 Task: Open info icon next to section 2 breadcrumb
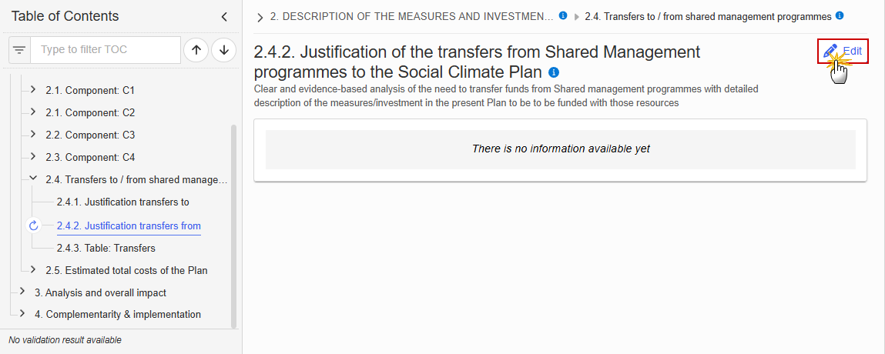(563, 16)
